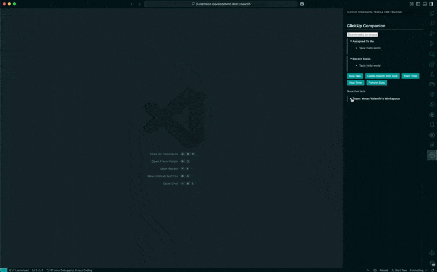This screenshot has width=437, height=272.
Task: Open the Copilot dropdown arrow in title bar
Action: [306, 4]
